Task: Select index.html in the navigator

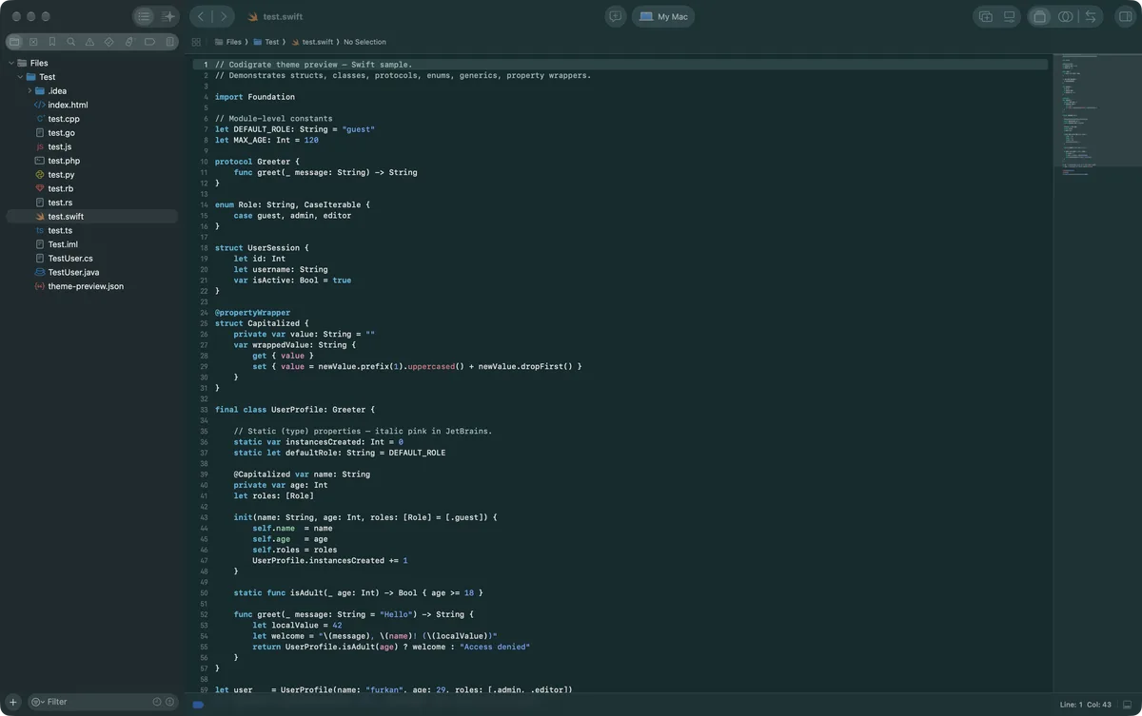Action: pos(68,105)
